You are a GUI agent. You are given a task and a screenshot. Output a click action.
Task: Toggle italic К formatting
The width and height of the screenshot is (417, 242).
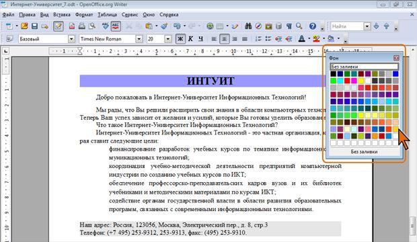tap(190, 39)
